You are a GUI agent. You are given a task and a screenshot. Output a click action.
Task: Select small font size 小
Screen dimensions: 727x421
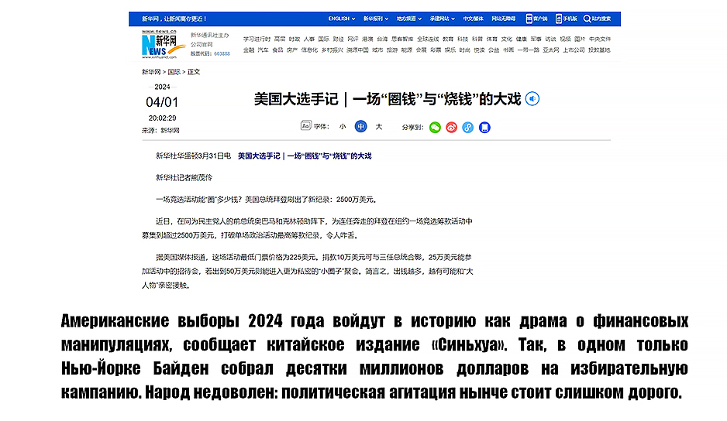(342, 126)
